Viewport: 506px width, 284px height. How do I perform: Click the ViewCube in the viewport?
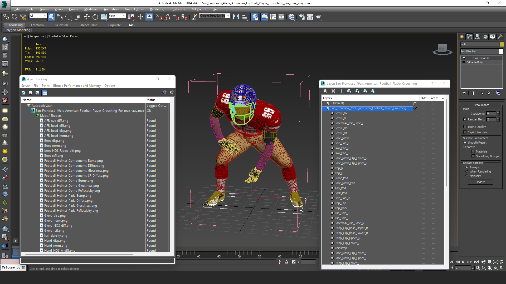pos(442,49)
